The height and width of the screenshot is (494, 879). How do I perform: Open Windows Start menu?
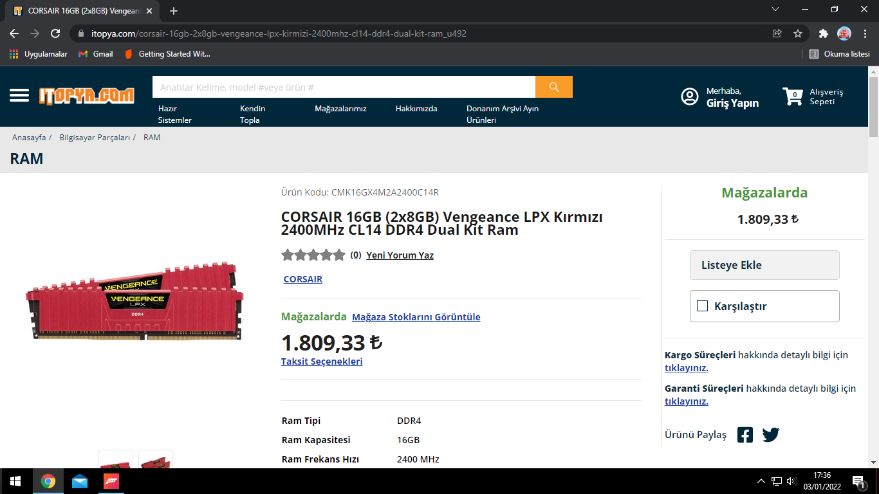point(15,481)
